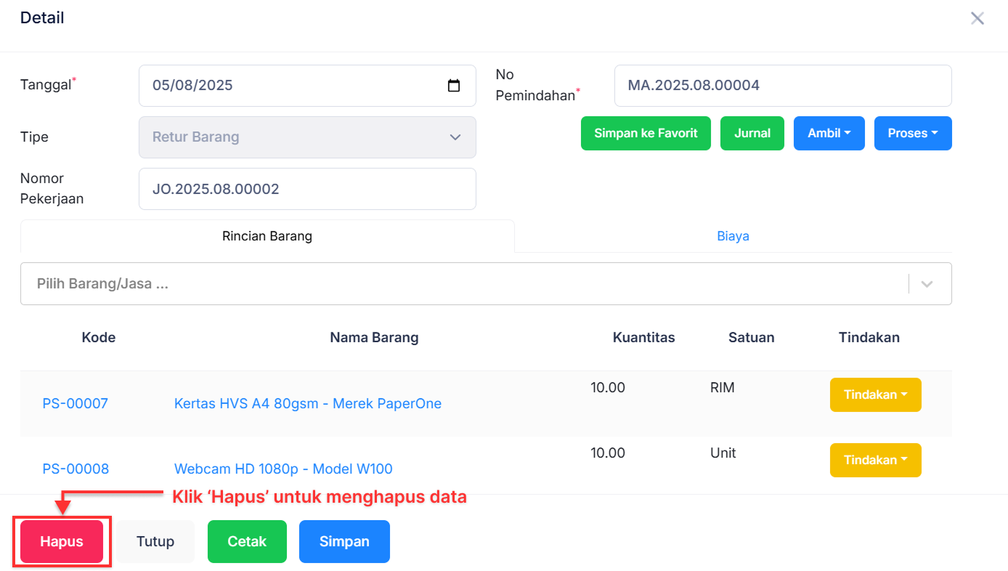The width and height of the screenshot is (1008, 571).
Task: Open Tindakan menu for Webcam HD row
Action: click(x=875, y=460)
